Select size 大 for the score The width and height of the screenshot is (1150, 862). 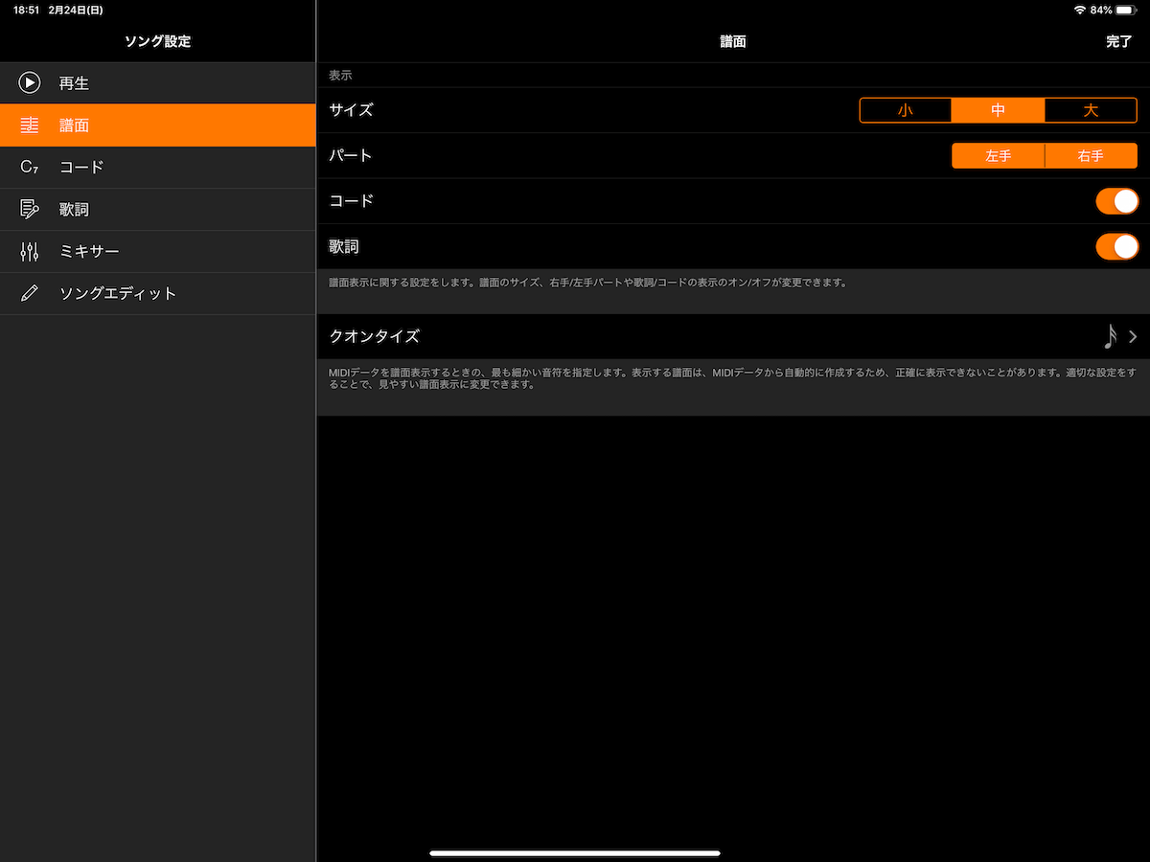(1091, 110)
